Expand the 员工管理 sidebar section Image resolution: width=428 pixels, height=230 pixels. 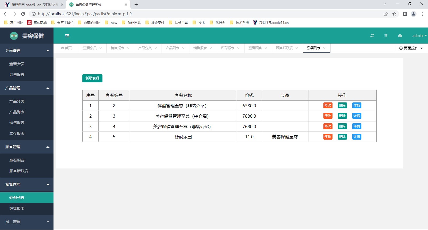[x=27, y=222]
